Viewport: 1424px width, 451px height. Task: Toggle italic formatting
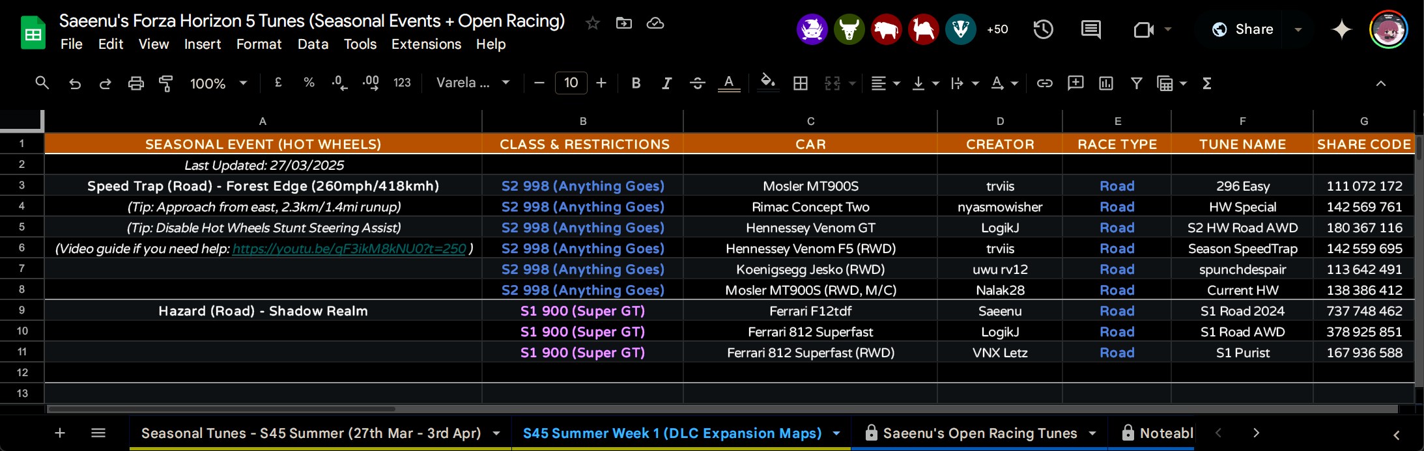tap(666, 83)
